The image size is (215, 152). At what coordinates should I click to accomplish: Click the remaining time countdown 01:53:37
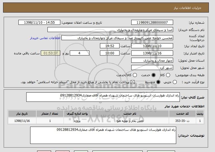tap(51, 53)
